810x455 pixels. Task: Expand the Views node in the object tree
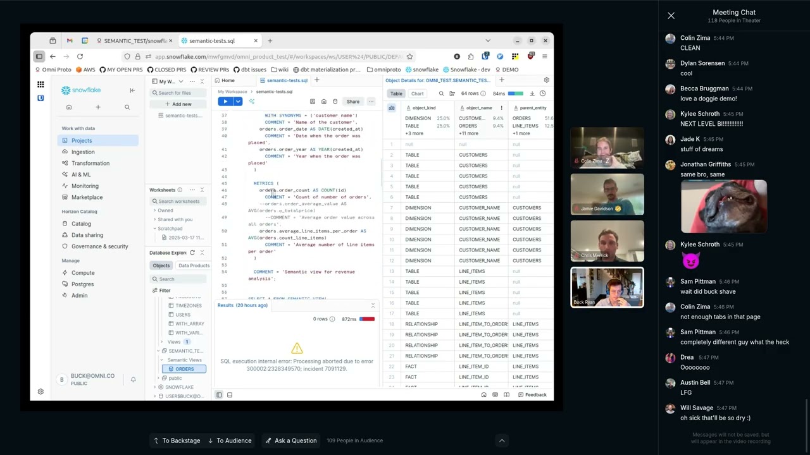163,342
